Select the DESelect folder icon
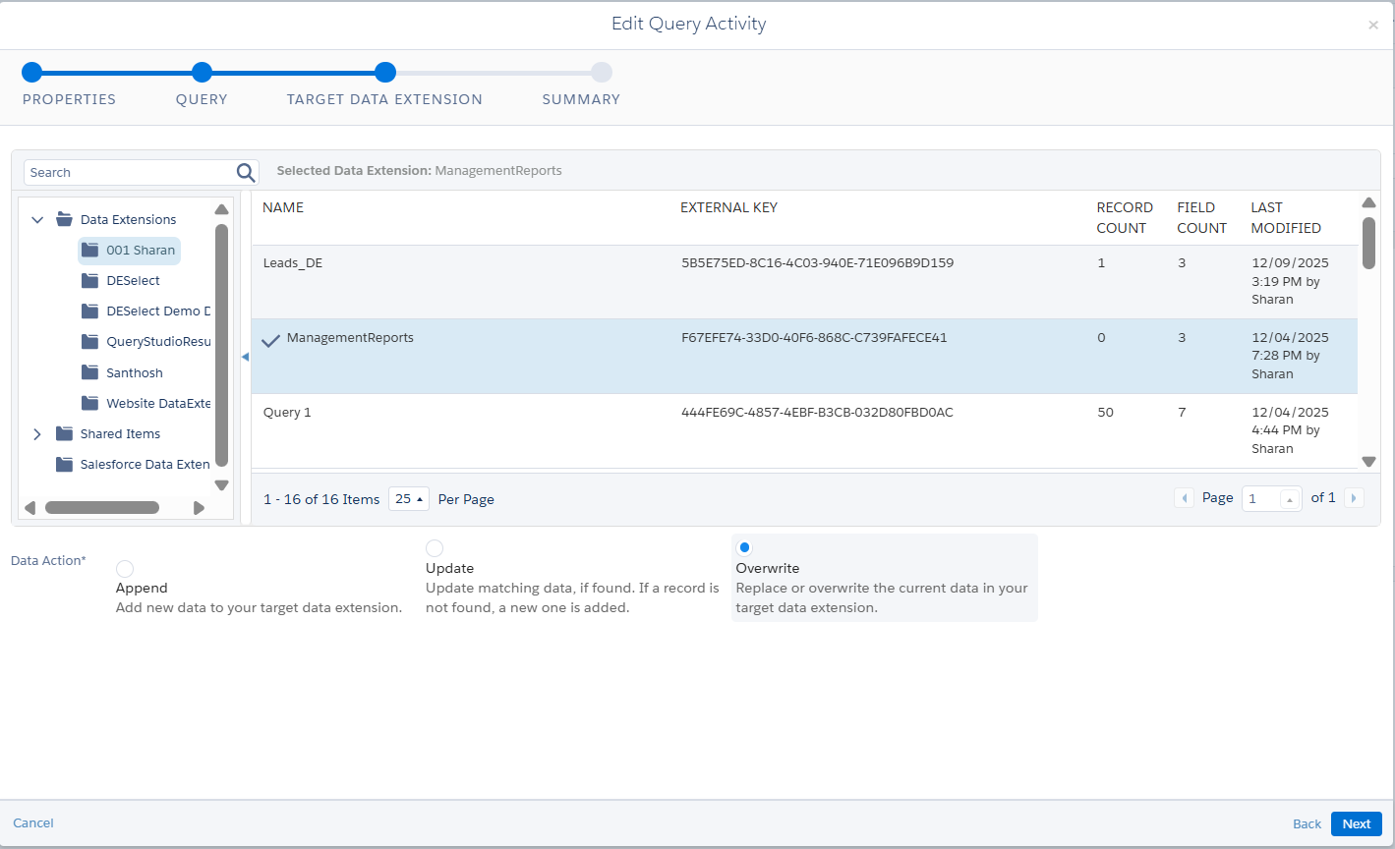The image size is (1395, 849). [x=90, y=281]
